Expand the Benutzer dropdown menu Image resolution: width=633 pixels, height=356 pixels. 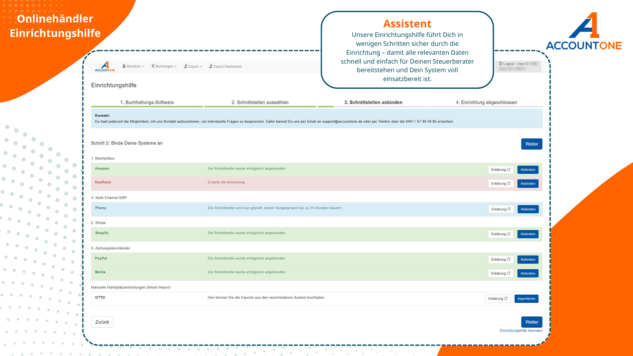point(133,66)
